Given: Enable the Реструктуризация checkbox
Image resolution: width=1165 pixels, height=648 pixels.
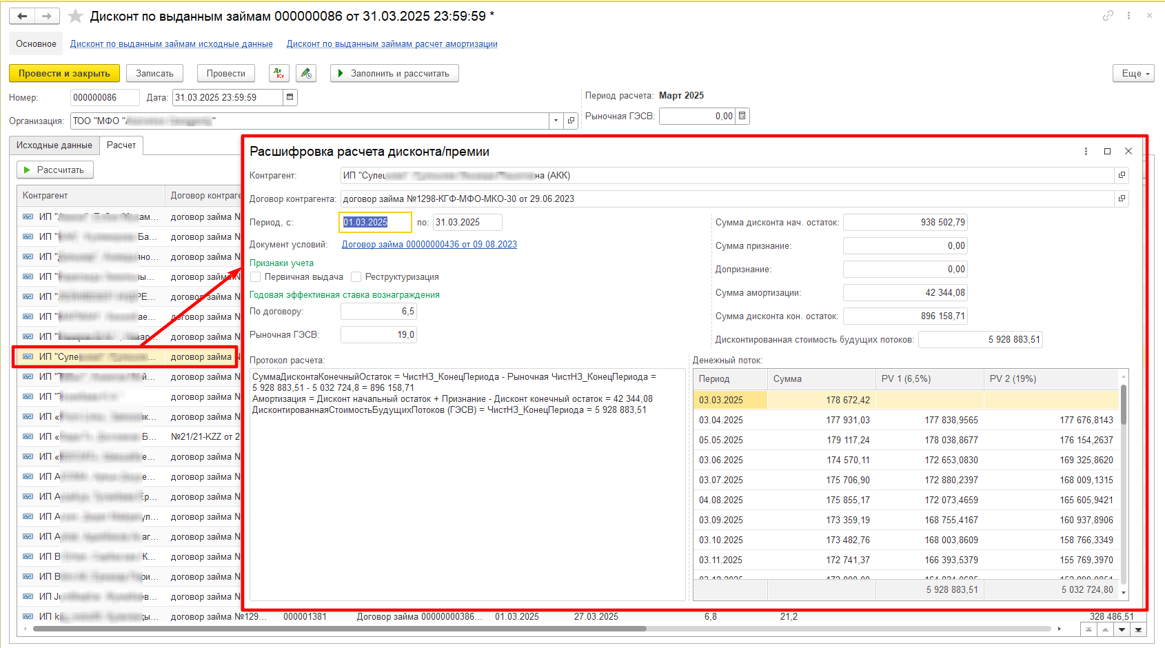Looking at the screenshot, I should pos(356,276).
